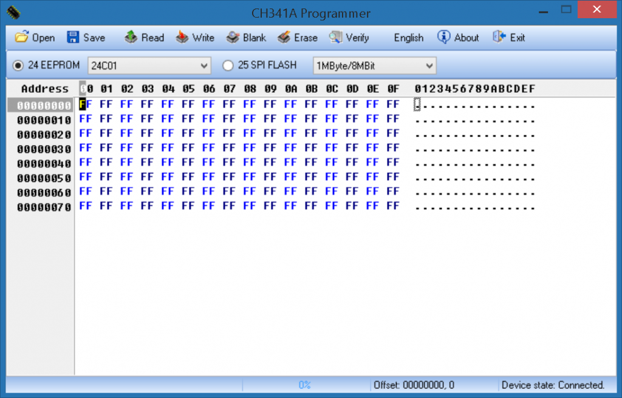Screen dimensions: 622x398
Task: Select address row 00000010
Action: 44,120
